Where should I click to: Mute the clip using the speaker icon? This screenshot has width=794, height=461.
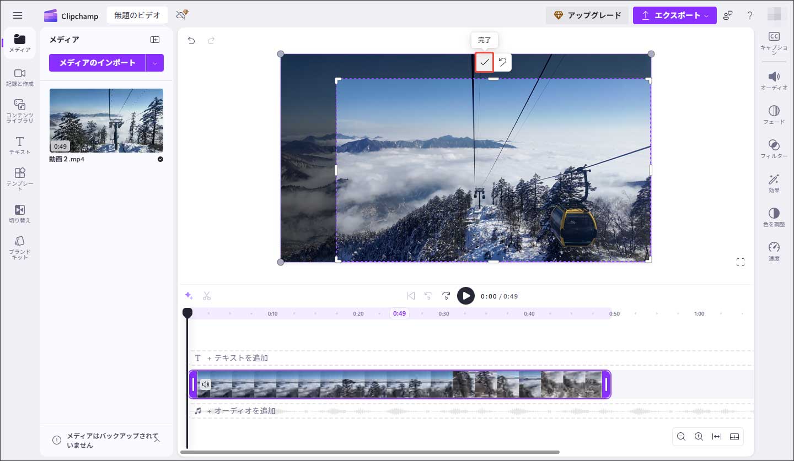pos(205,384)
